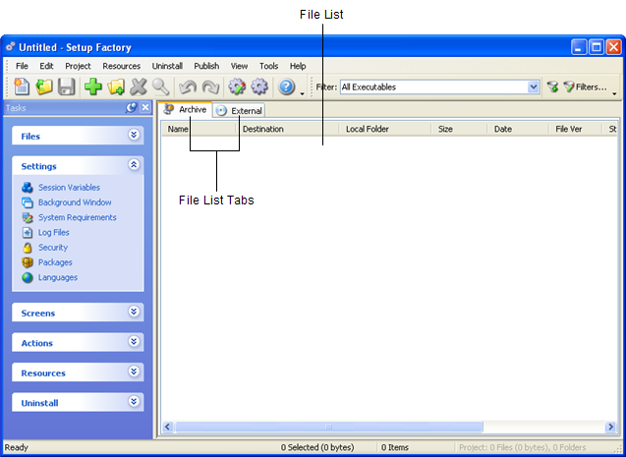Sort file list by Destination column header

coord(263,129)
